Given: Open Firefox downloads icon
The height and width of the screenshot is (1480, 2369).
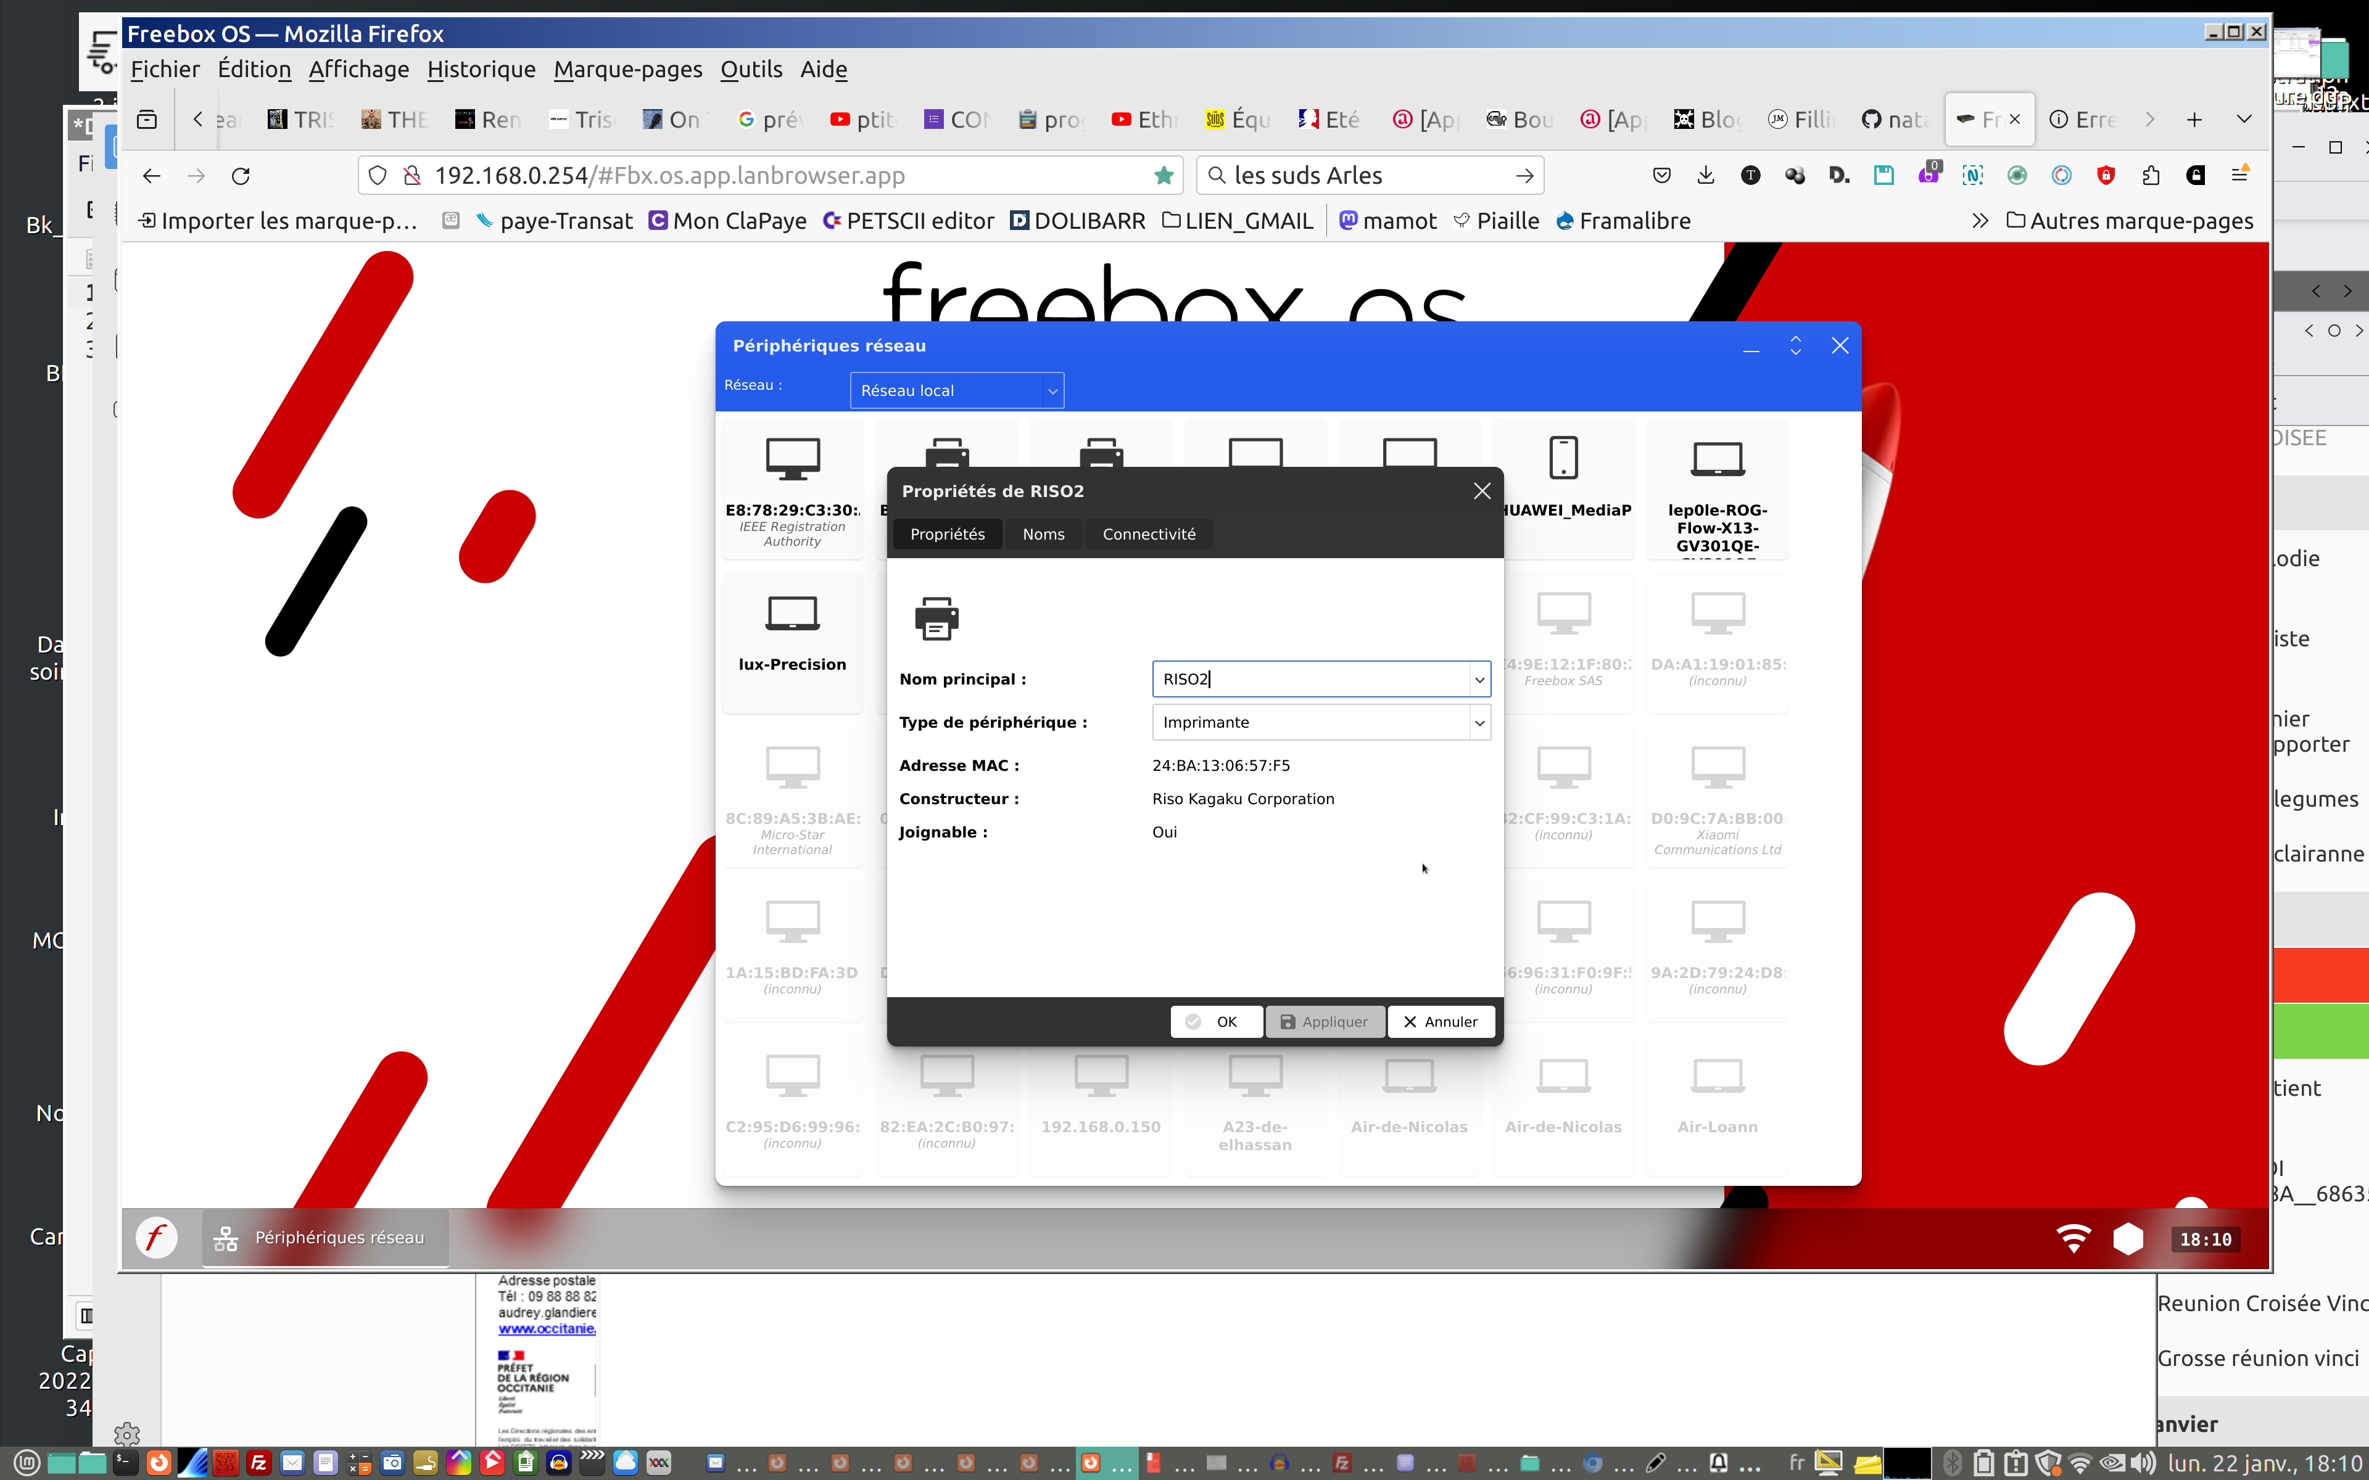Looking at the screenshot, I should point(1705,175).
